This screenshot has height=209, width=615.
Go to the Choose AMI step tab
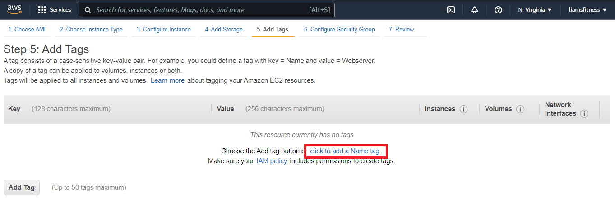click(27, 30)
